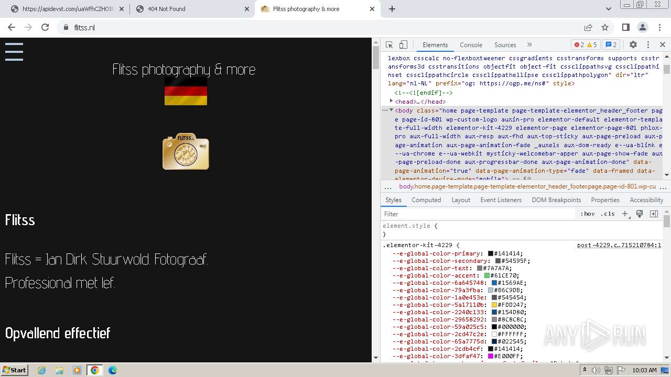Open the #1569AE blue color swatch

(x=494, y=283)
